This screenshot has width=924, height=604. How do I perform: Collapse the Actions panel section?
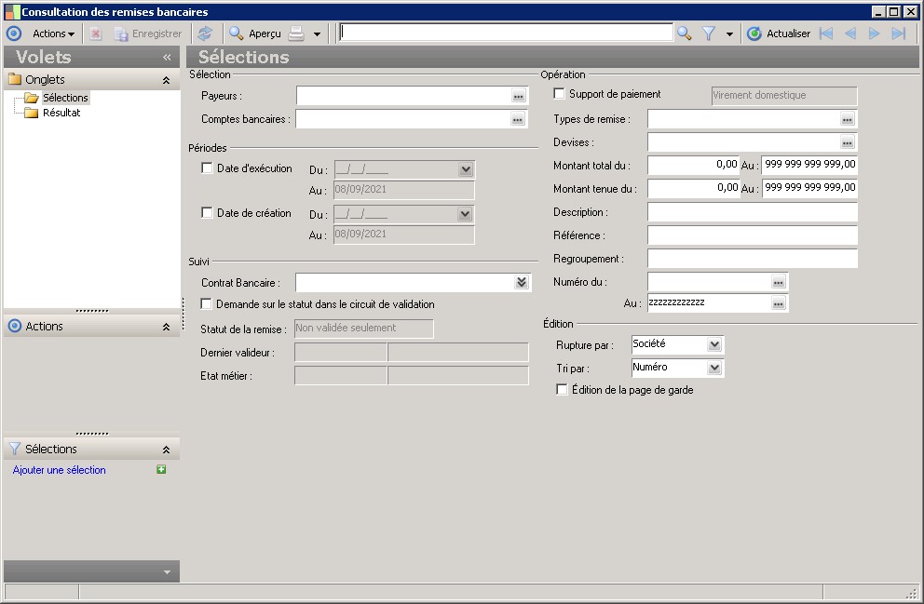(x=166, y=327)
